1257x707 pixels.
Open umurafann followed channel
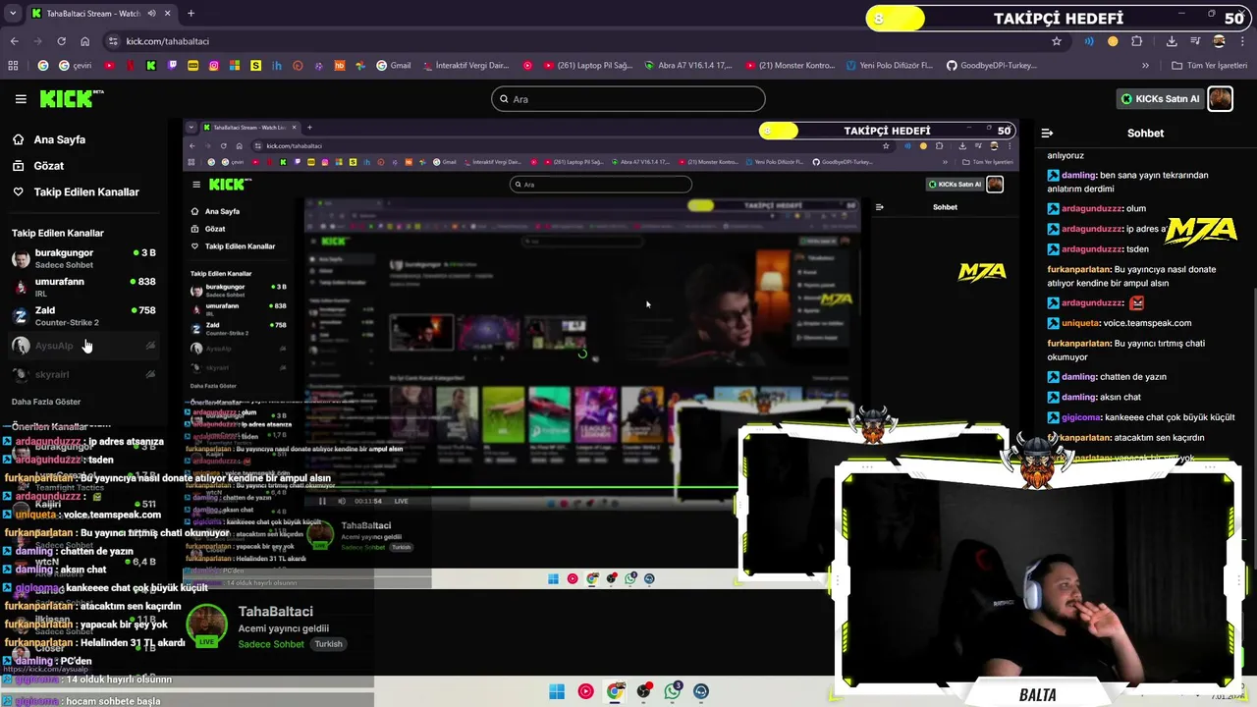pos(83,287)
